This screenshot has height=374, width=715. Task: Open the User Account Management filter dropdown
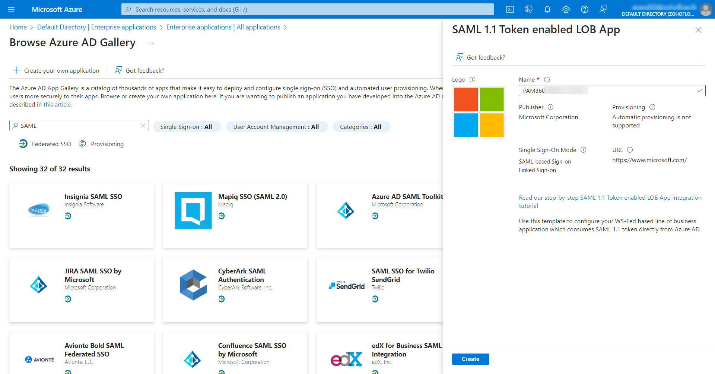[x=277, y=127]
